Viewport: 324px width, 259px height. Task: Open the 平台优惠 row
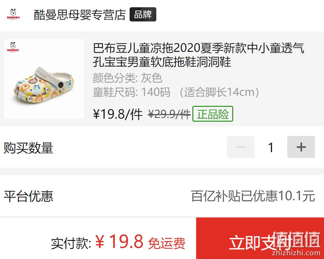click(162, 196)
